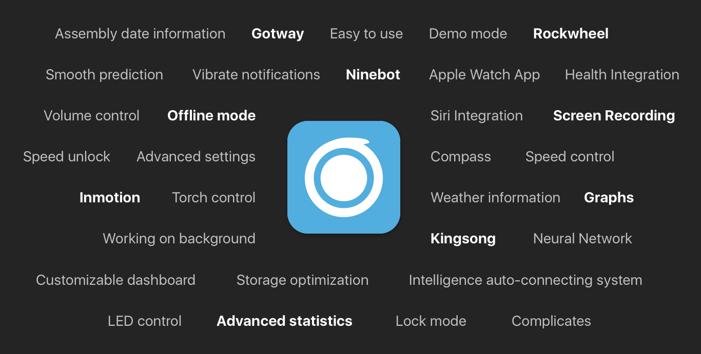Click the Advanced statistics label
This screenshot has height=354, width=701.
pos(284,321)
